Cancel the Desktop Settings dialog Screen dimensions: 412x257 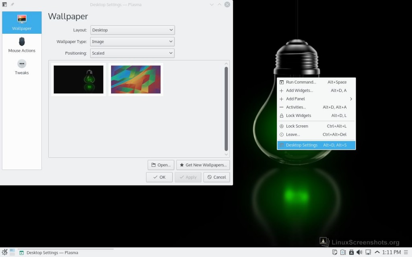pyautogui.click(x=216, y=177)
